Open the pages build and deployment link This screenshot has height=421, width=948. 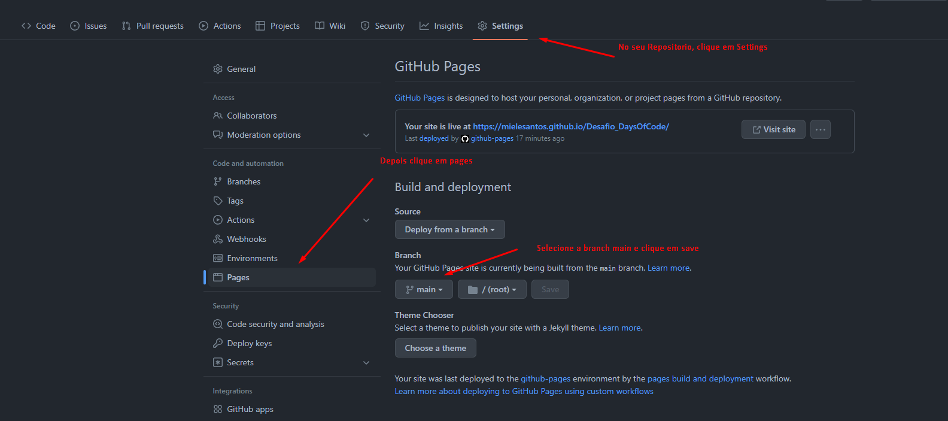coord(700,378)
